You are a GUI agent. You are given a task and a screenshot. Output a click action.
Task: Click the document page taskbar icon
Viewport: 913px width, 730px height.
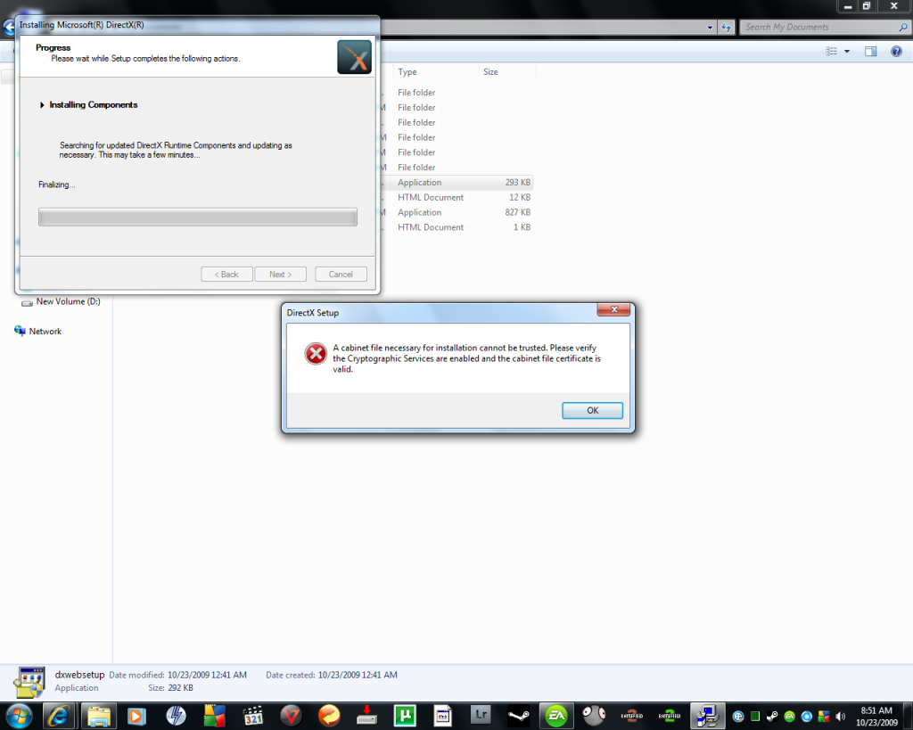pyautogui.click(x=442, y=716)
